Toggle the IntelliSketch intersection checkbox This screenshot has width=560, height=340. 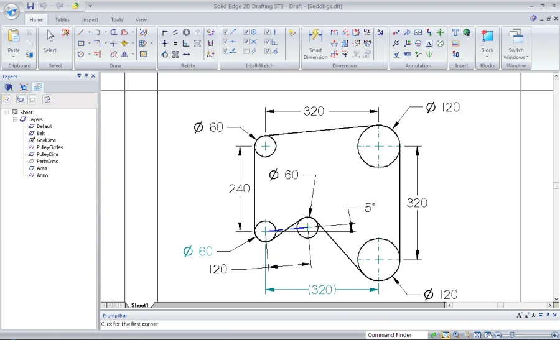coord(246,42)
